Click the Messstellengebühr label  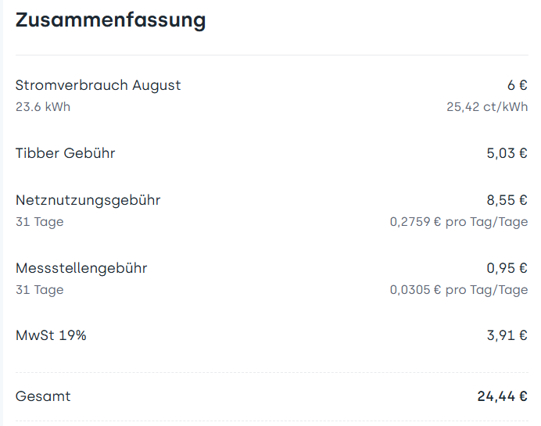click(x=81, y=268)
